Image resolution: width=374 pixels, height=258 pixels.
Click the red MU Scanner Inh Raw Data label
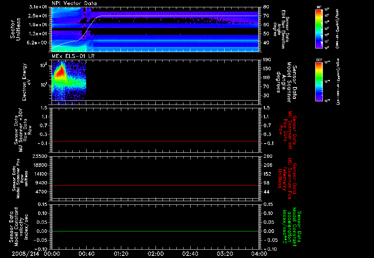click(288, 130)
